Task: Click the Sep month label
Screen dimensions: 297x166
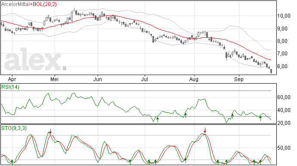Action: point(238,79)
